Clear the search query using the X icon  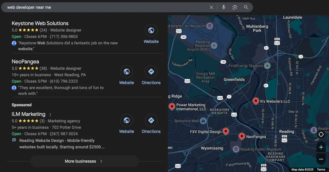pyautogui.click(x=211, y=7)
